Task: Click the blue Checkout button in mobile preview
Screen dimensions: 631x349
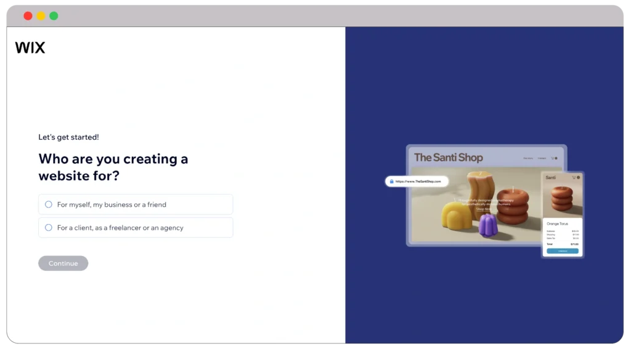Action: pos(562,251)
